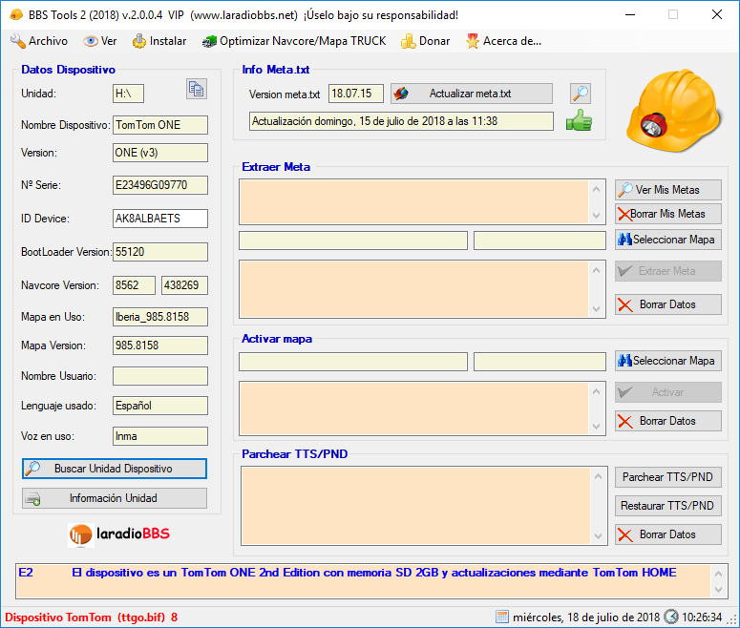Open Optimizar Navcore/Mapa TRUCK menu
This screenshot has width=740, height=628.
(x=294, y=41)
